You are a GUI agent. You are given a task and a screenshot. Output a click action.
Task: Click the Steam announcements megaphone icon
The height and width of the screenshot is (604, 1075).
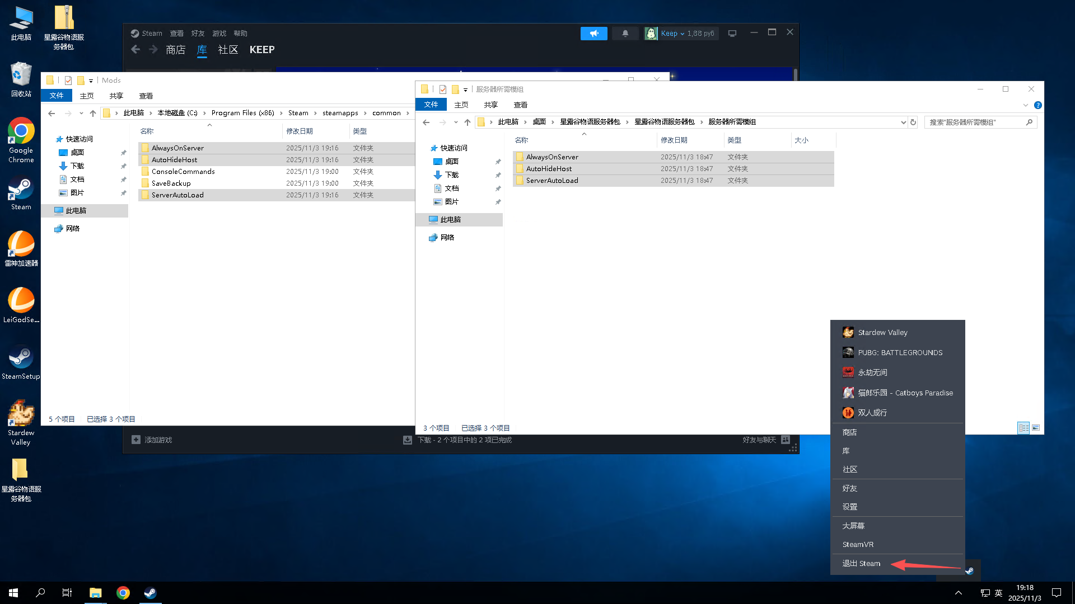tap(593, 34)
